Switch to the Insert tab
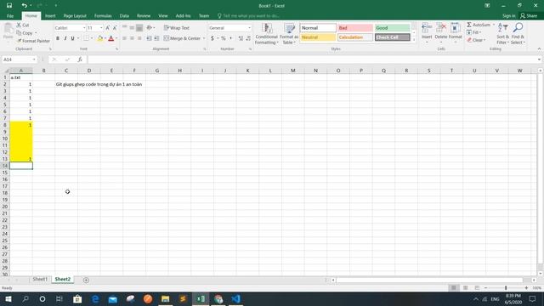This screenshot has height=306, width=544. (x=50, y=15)
